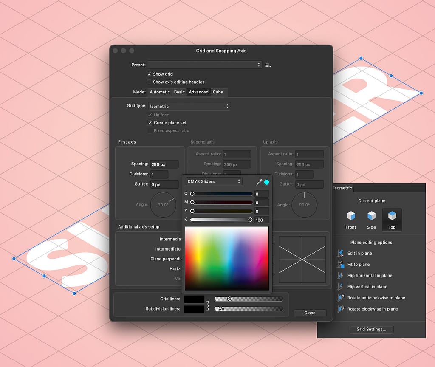
Task: Select the Top plane cube icon
Action: pyautogui.click(x=392, y=215)
